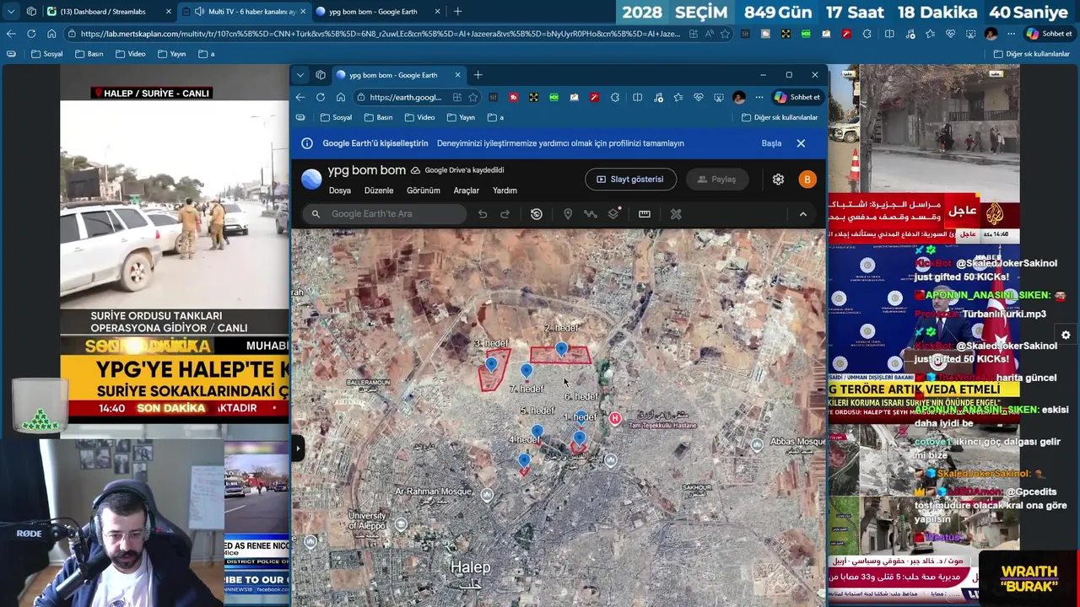Open the historical imagery clock icon

(x=537, y=214)
